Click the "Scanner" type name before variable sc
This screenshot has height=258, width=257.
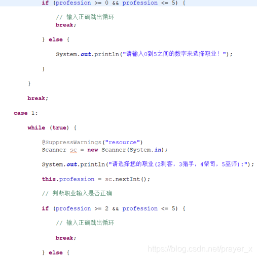(54, 150)
